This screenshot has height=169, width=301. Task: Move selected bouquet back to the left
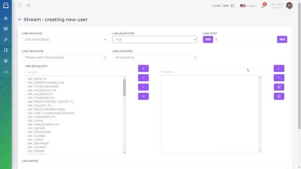[143, 87]
